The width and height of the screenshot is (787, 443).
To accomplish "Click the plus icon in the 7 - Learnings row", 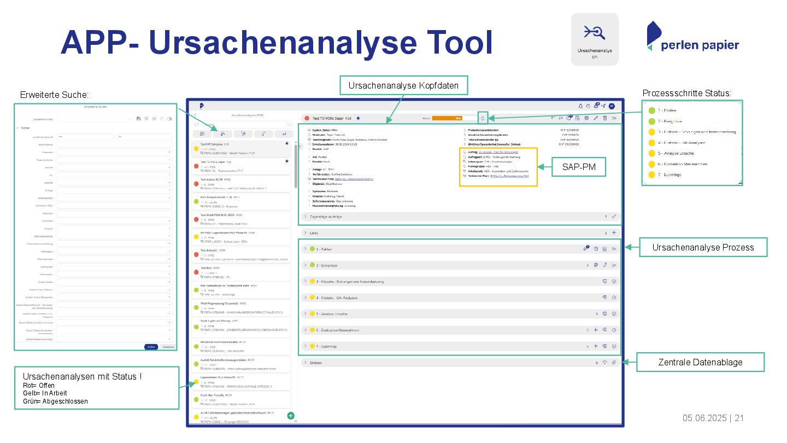I will coord(596,346).
